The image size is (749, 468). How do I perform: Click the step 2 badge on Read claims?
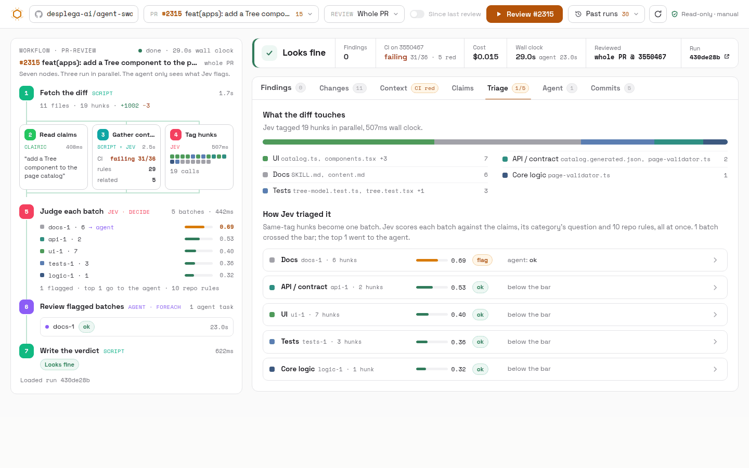tap(30, 135)
